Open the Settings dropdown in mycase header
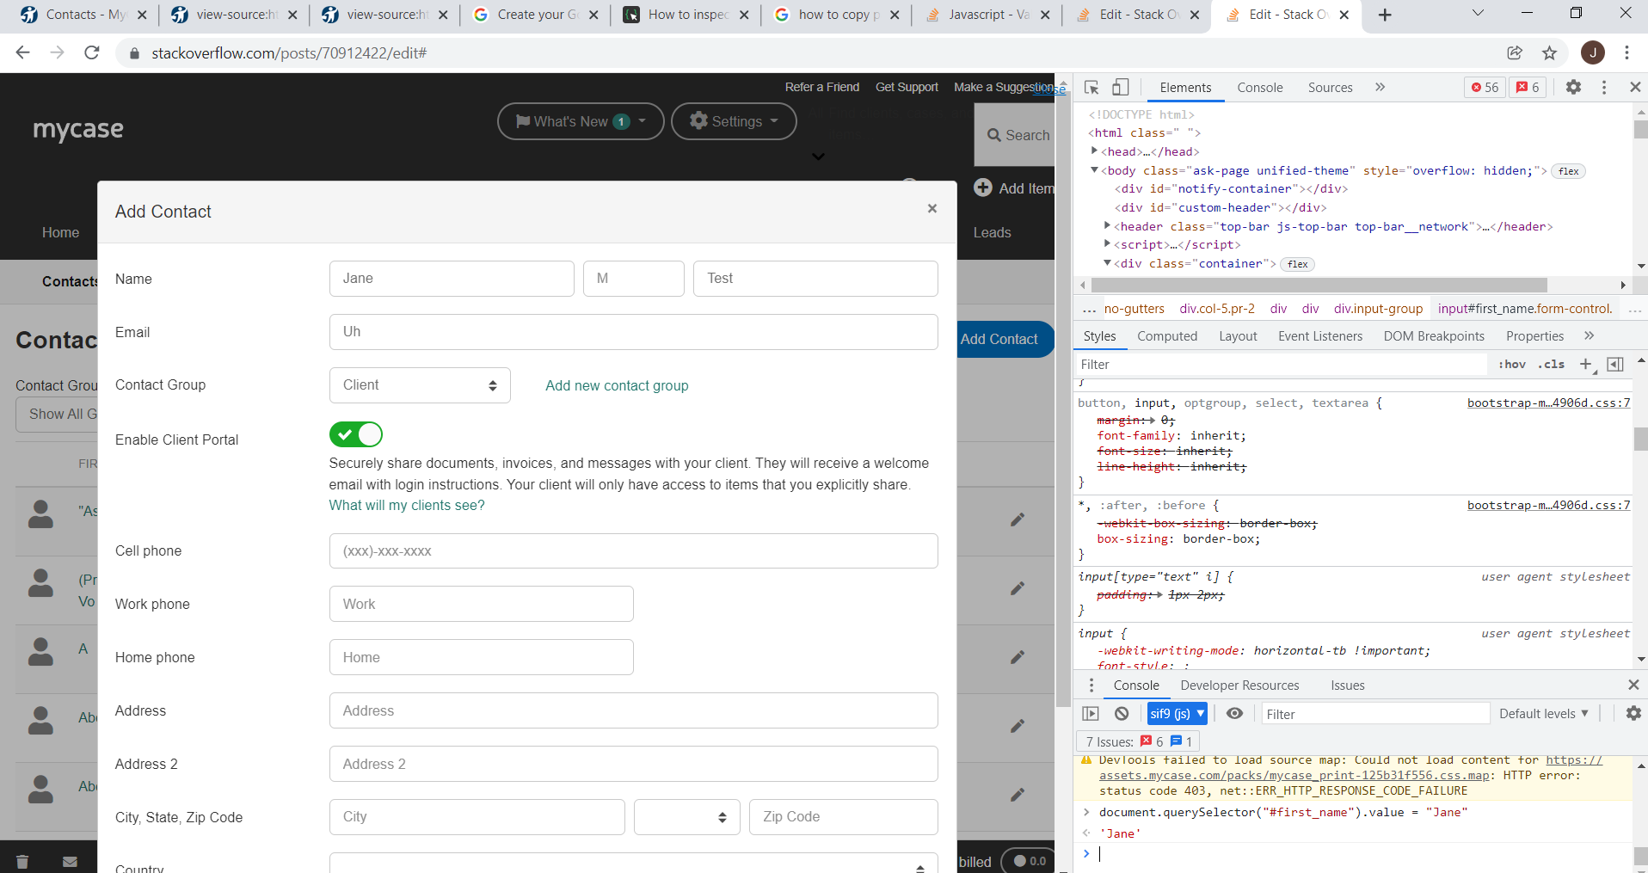This screenshot has width=1648, height=873. point(734,121)
